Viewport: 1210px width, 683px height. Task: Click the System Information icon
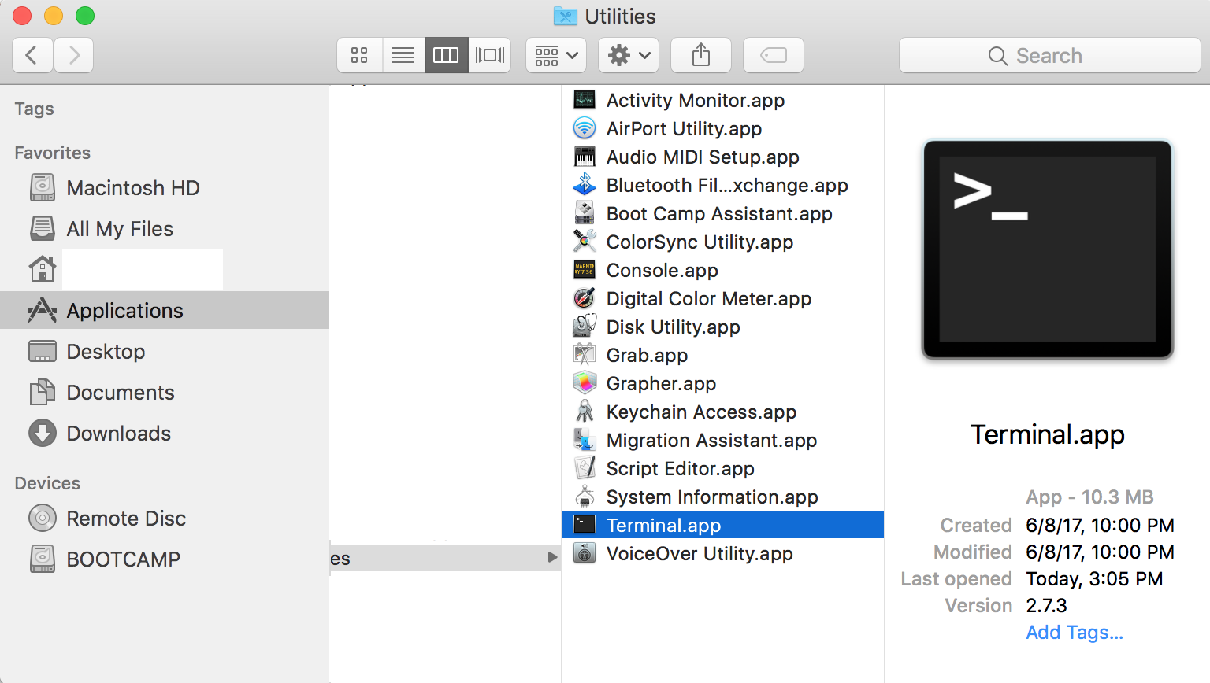(585, 497)
